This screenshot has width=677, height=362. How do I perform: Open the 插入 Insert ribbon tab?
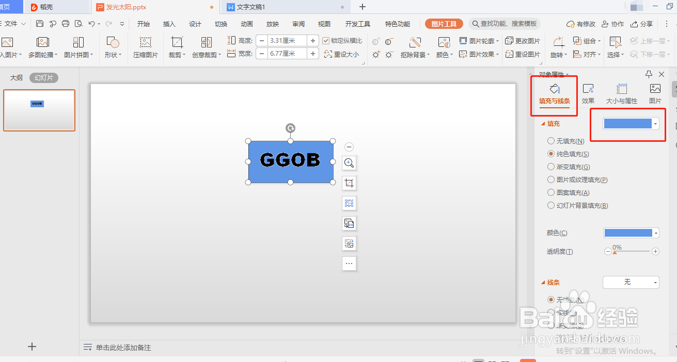coord(169,24)
